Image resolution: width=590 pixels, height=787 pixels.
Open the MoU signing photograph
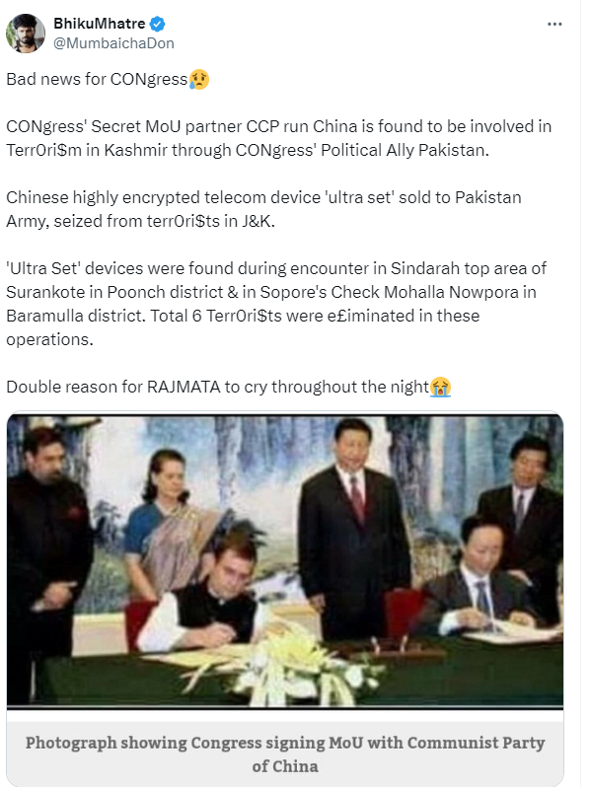click(x=285, y=561)
